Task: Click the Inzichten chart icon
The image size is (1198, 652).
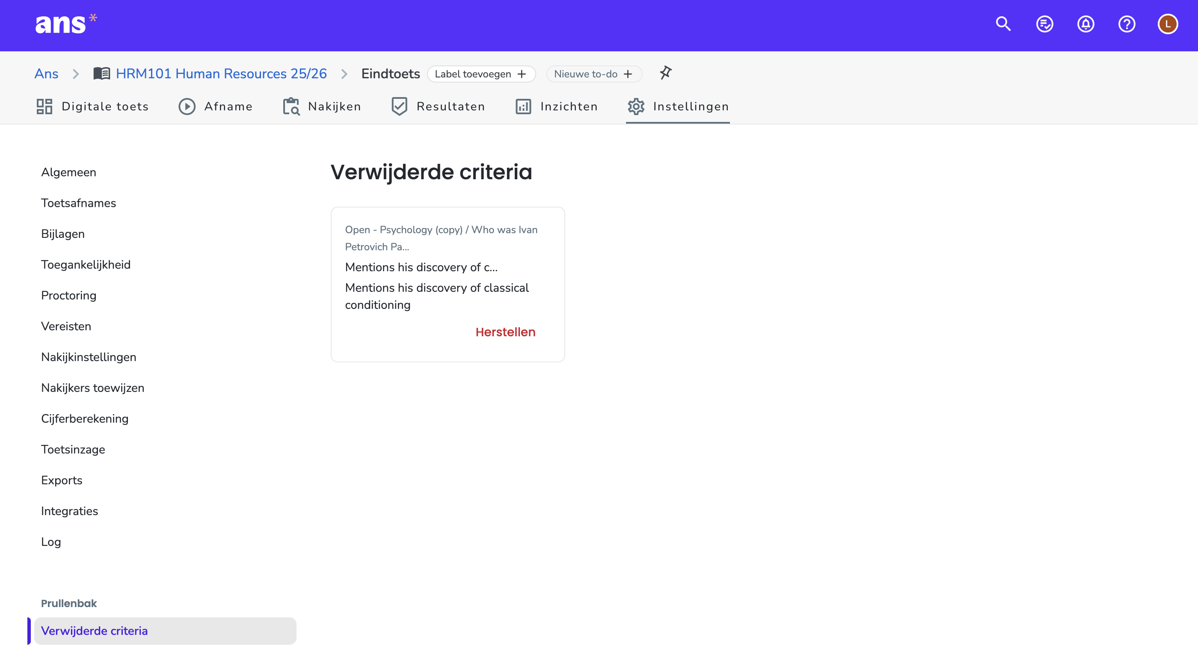Action: [523, 107]
